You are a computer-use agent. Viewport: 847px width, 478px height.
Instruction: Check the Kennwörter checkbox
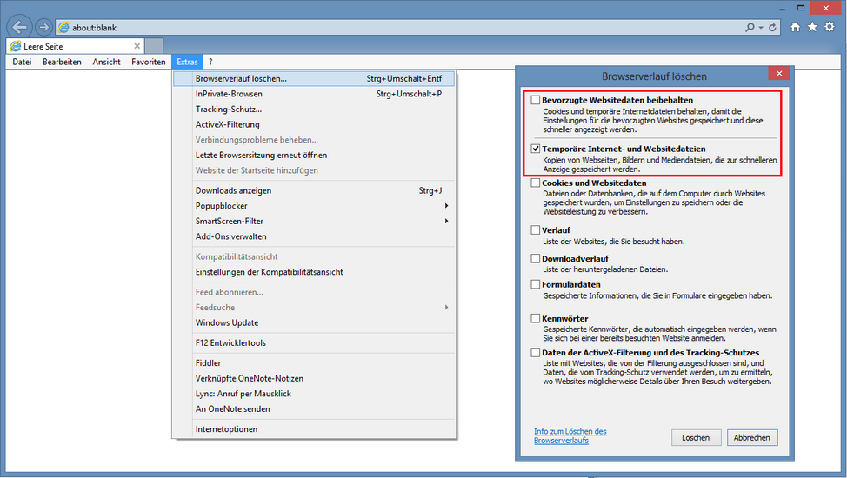click(x=536, y=319)
